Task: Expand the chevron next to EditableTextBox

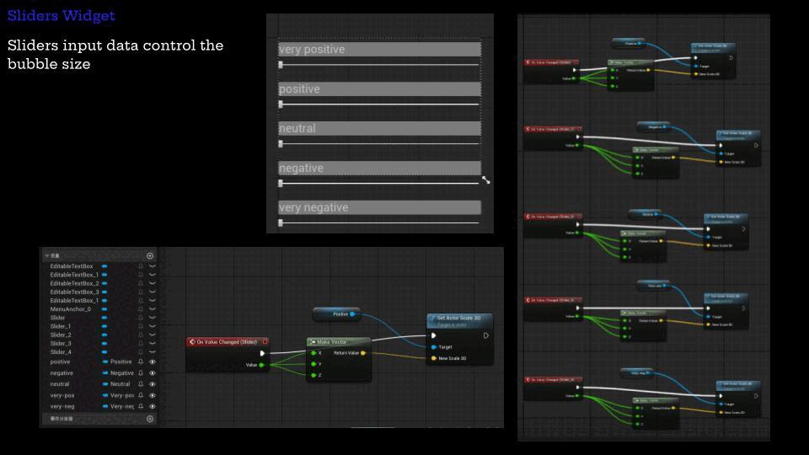Action: pos(153,266)
